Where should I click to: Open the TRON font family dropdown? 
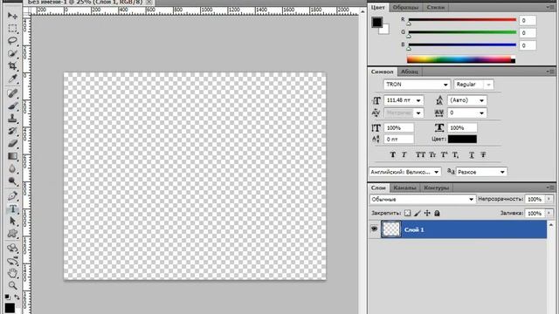445,85
